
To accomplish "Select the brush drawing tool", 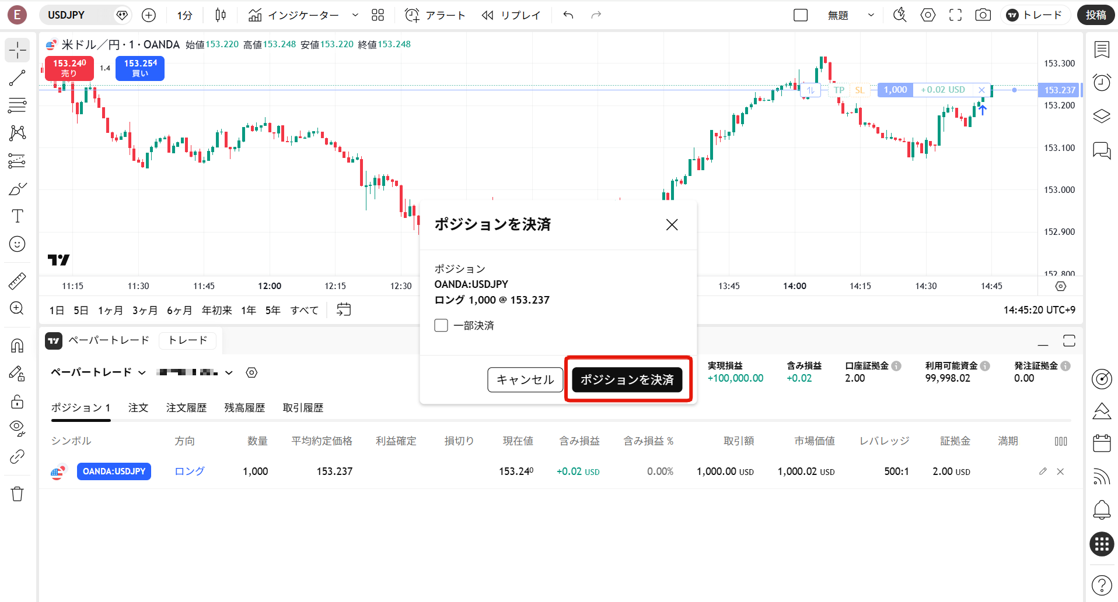I will 17,188.
